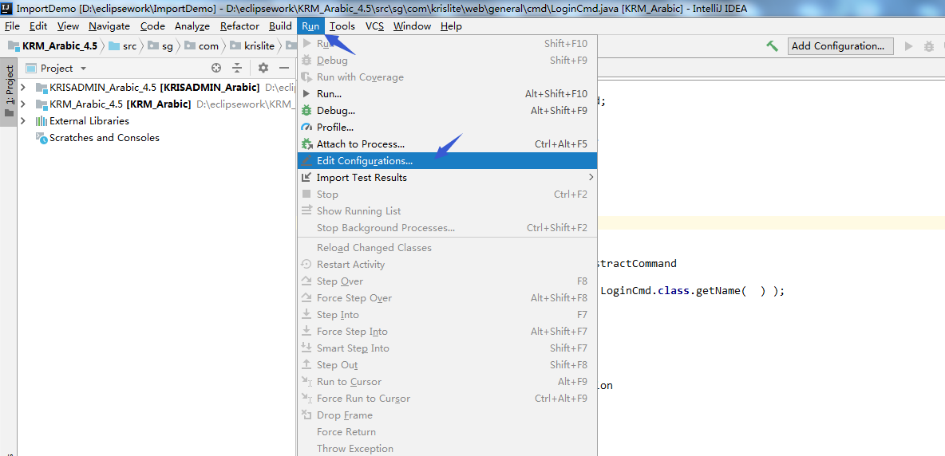Click Show Running List entry
This screenshot has height=456, width=945.
click(x=447, y=211)
